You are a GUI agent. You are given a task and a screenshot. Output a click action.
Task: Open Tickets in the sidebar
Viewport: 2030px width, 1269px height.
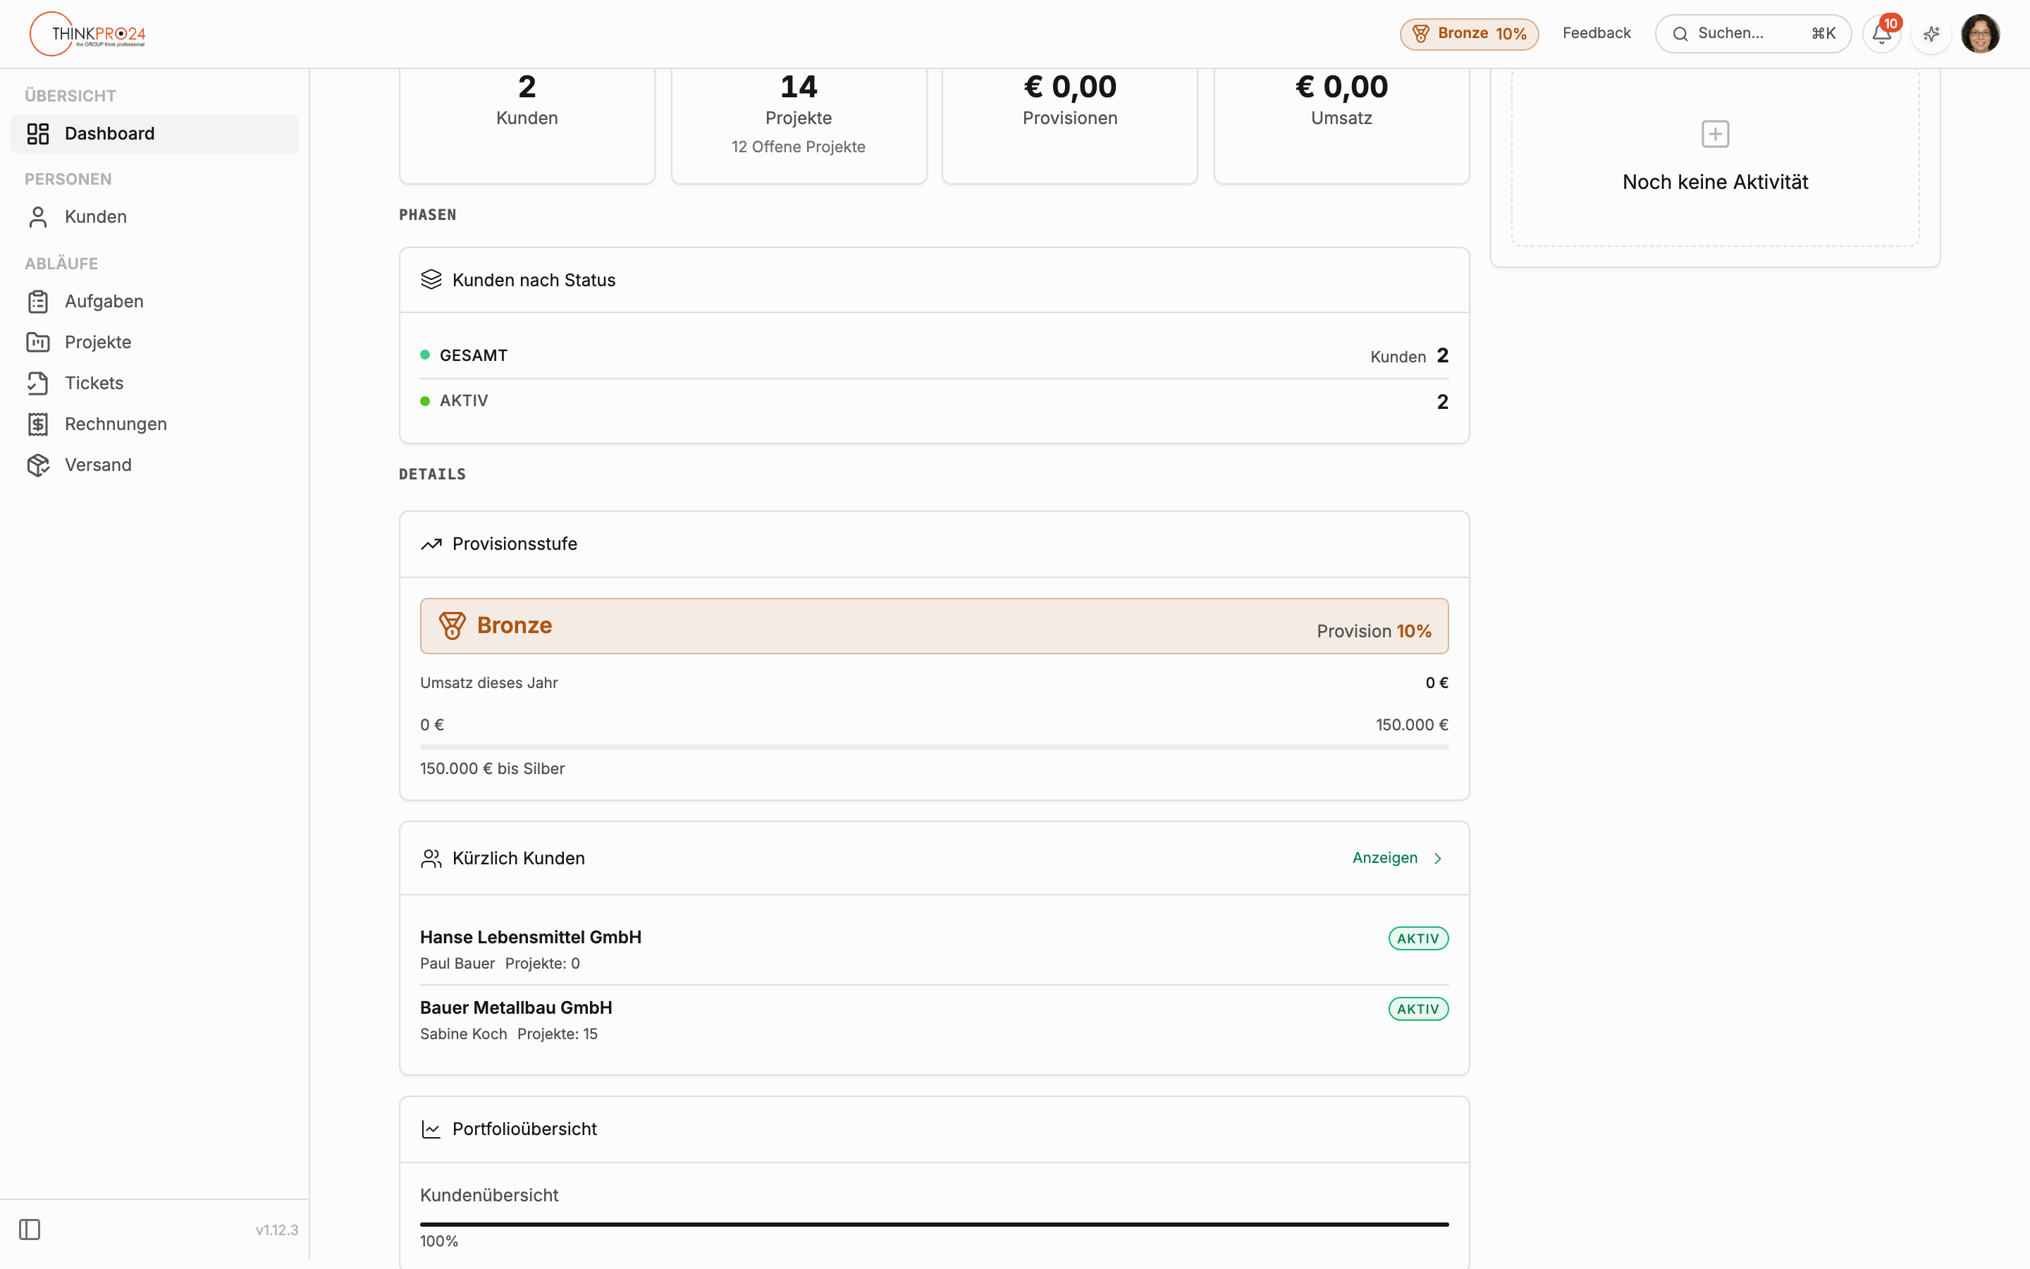pyautogui.click(x=154, y=383)
